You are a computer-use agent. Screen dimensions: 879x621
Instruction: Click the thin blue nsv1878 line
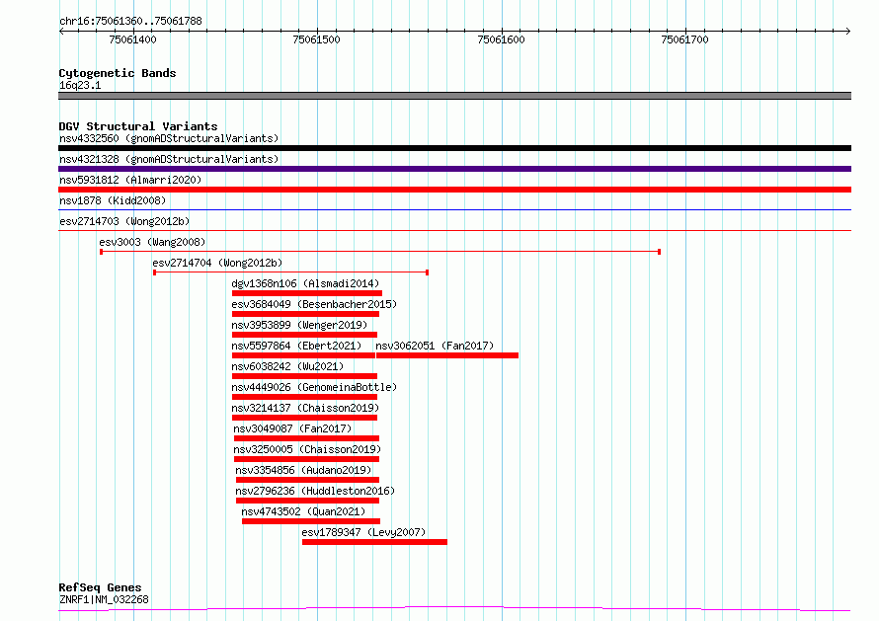click(x=454, y=209)
